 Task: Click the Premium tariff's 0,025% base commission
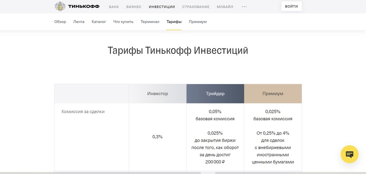[273, 112]
